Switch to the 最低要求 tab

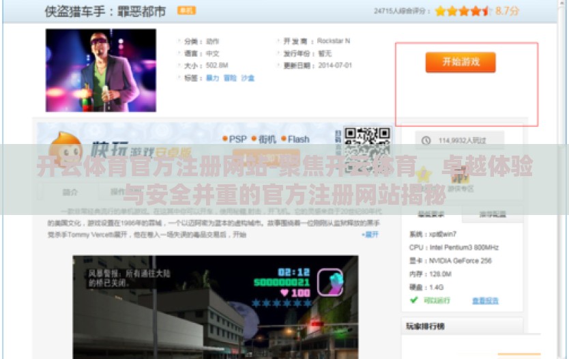tap(431, 214)
